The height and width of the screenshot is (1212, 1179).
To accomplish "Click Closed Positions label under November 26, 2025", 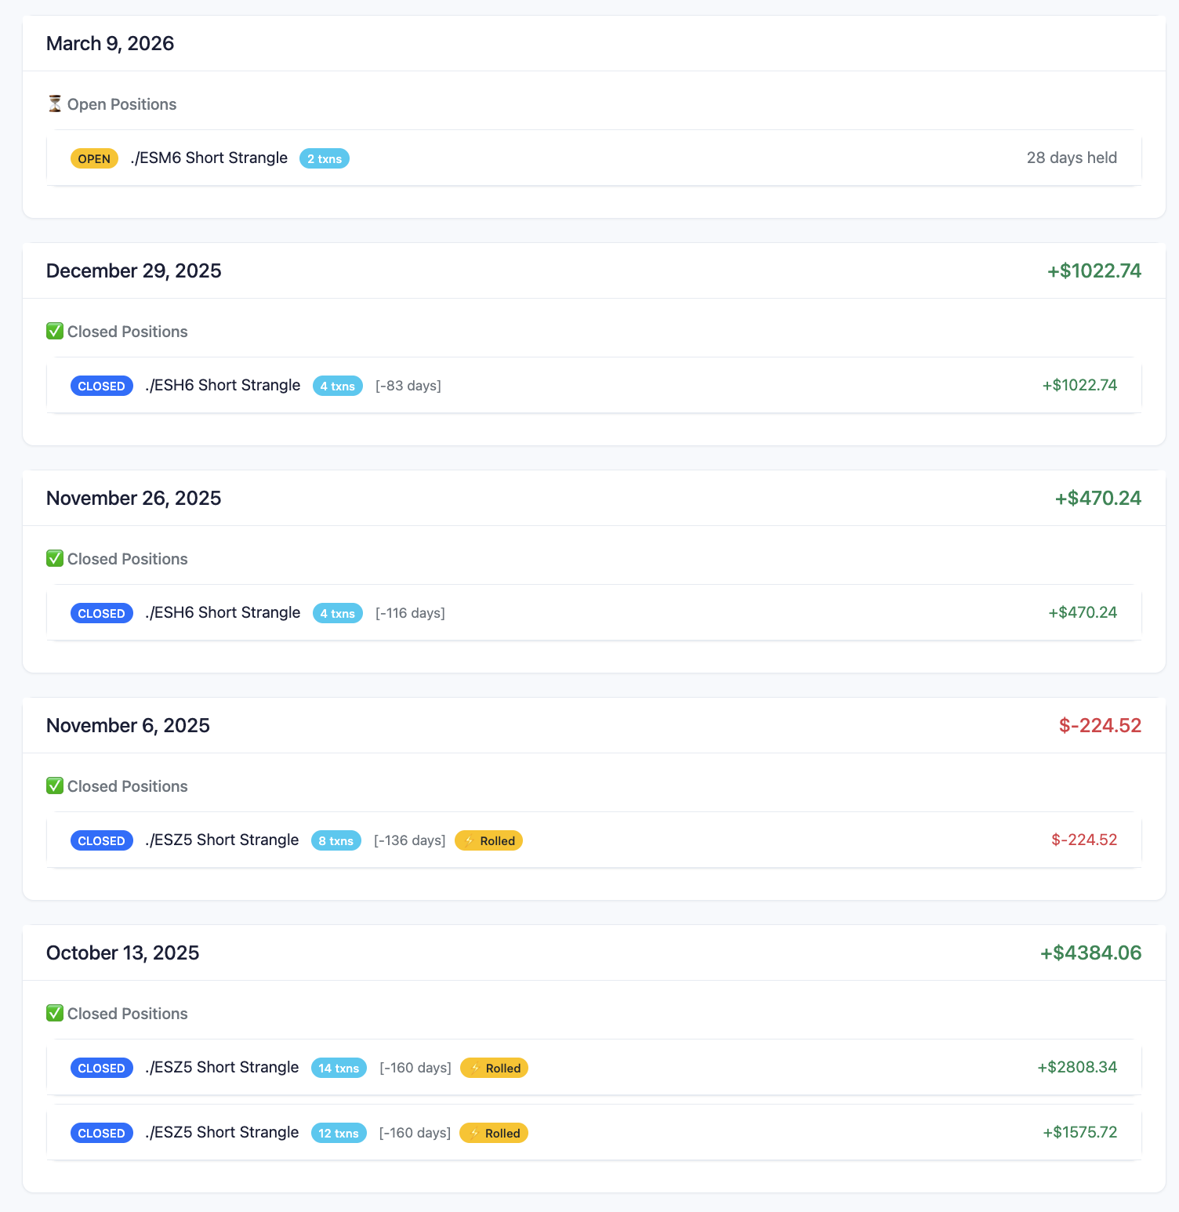I will click(x=128, y=559).
